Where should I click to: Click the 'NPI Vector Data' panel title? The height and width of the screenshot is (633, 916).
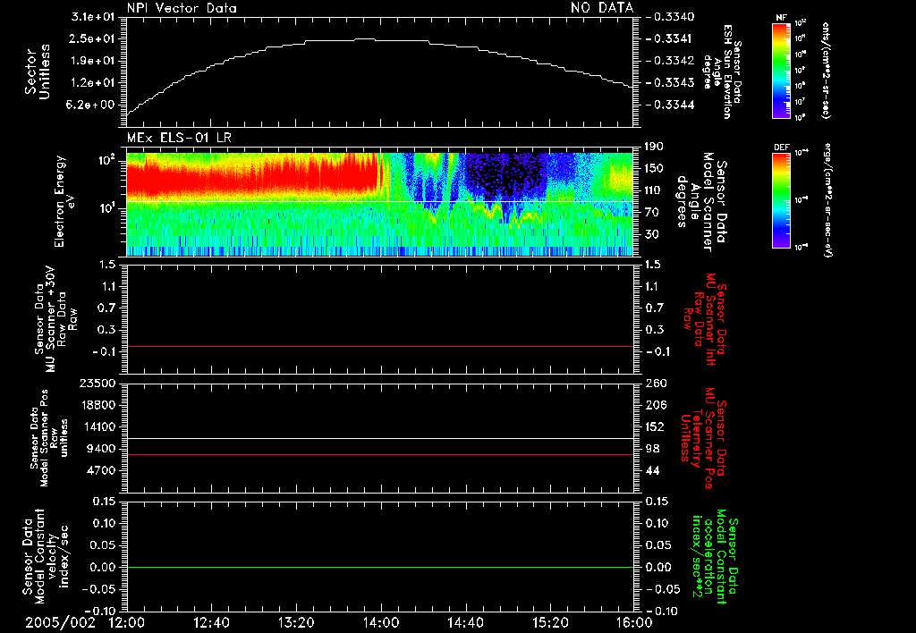click(182, 8)
